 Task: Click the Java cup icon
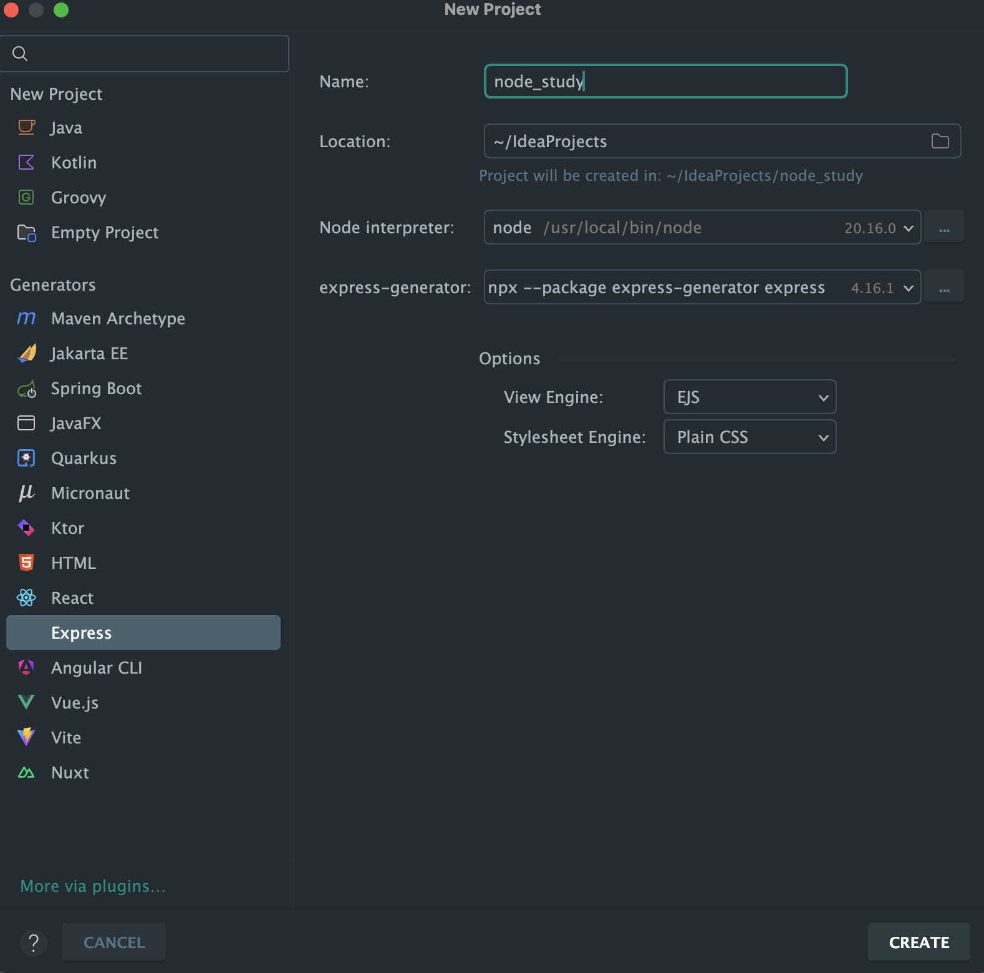[x=26, y=127]
